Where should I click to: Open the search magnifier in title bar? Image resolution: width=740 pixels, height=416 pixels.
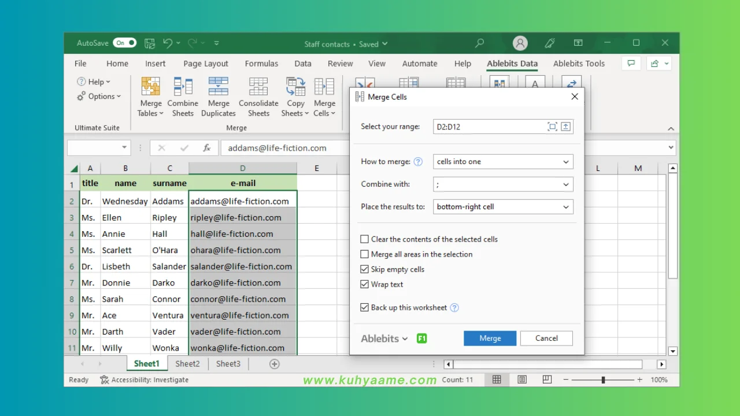pyautogui.click(x=479, y=43)
